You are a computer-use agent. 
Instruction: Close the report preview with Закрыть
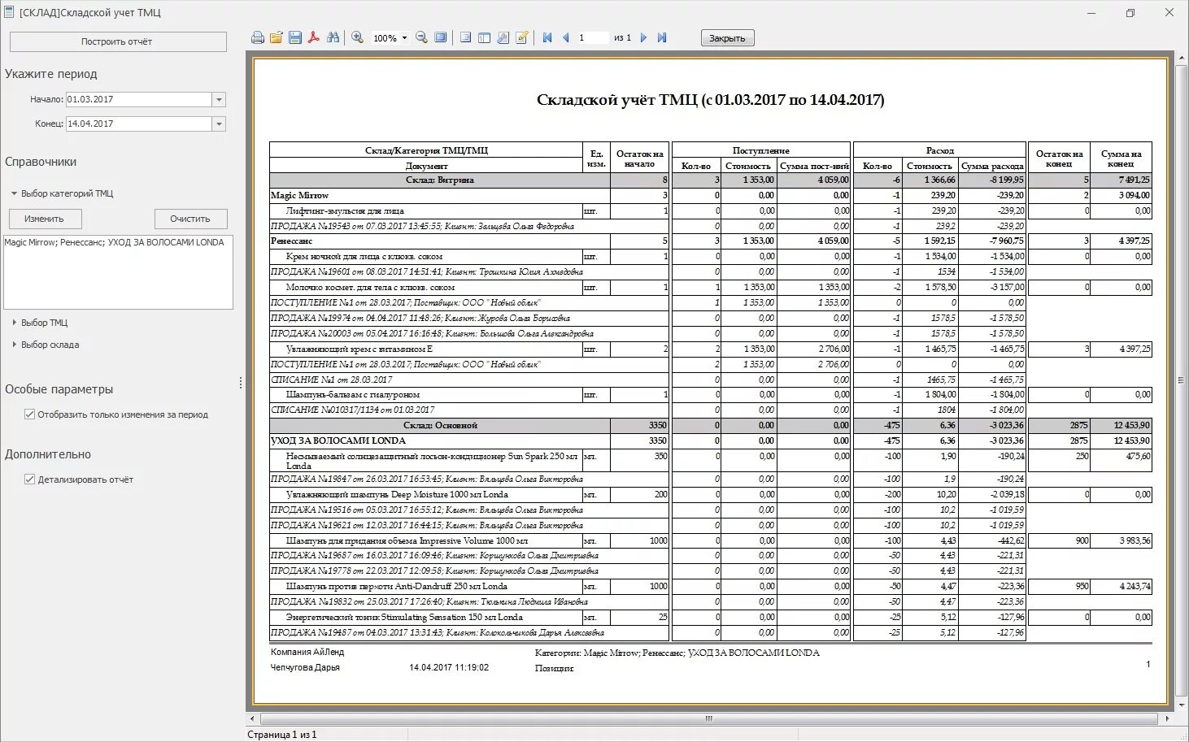tap(727, 38)
